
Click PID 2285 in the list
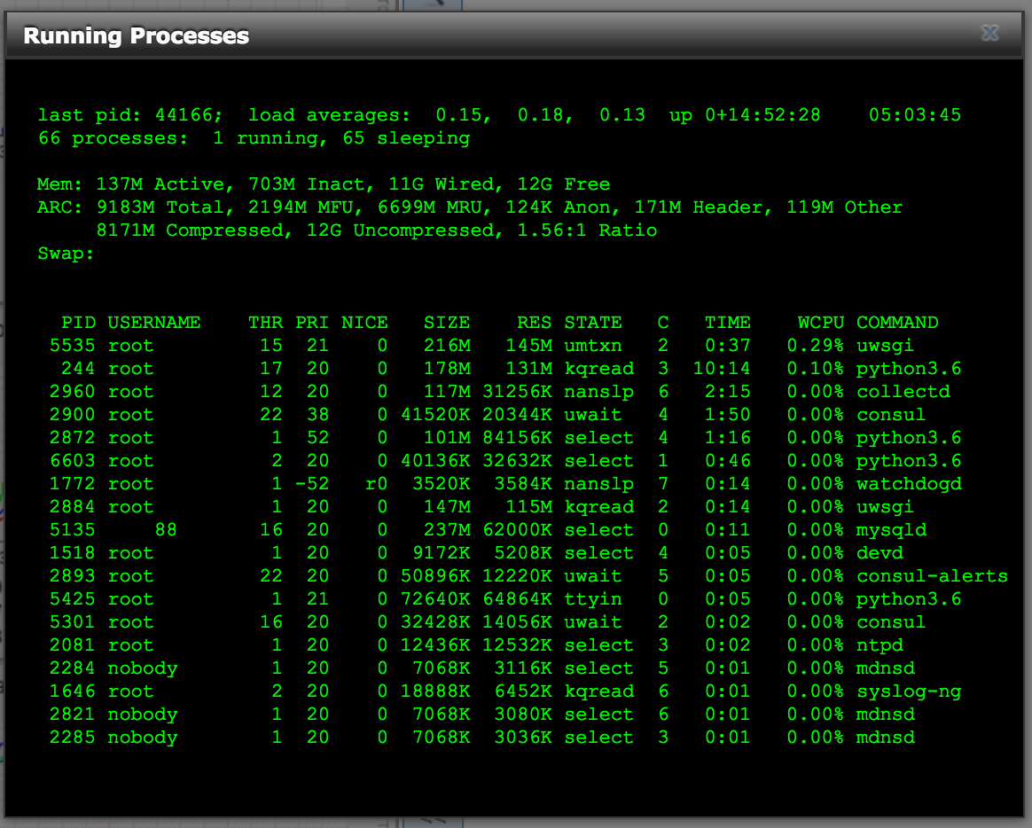pyautogui.click(x=73, y=738)
